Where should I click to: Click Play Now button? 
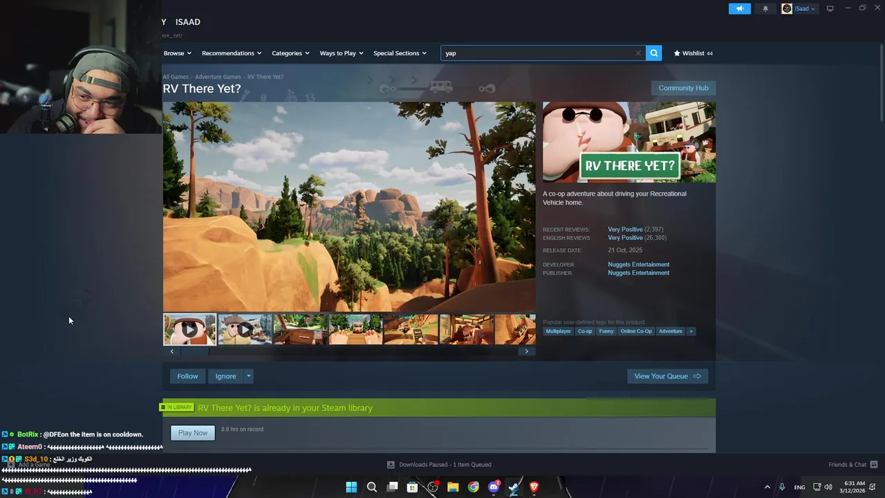pos(193,433)
